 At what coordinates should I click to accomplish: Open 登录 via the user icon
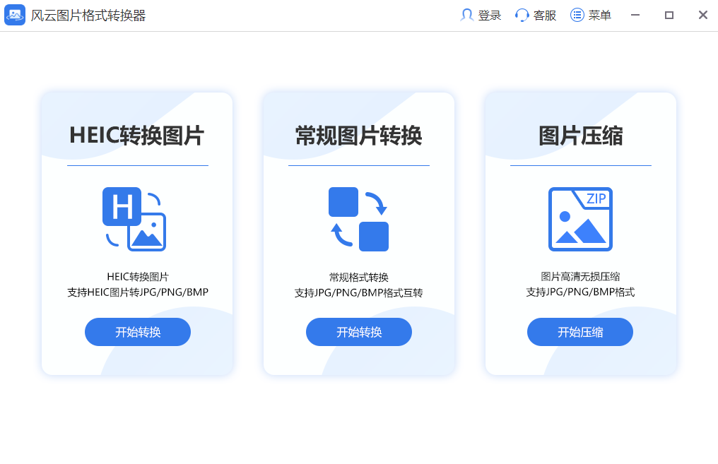click(x=466, y=15)
